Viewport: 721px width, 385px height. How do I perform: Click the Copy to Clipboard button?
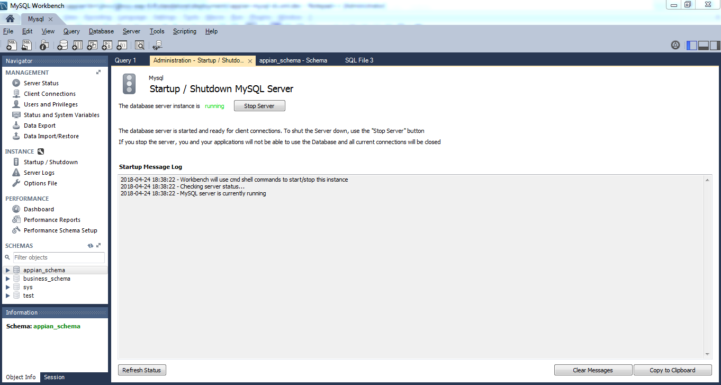pos(673,370)
